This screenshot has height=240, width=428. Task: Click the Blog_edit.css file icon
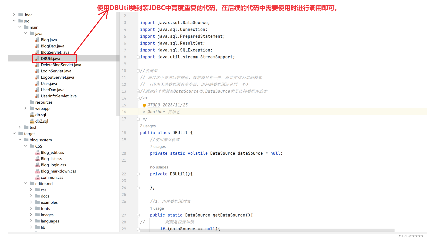[37, 153]
